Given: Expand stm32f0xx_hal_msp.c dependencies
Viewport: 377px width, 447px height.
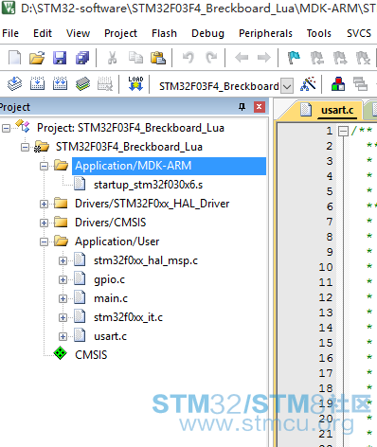Looking at the screenshot, I should (x=63, y=260).
